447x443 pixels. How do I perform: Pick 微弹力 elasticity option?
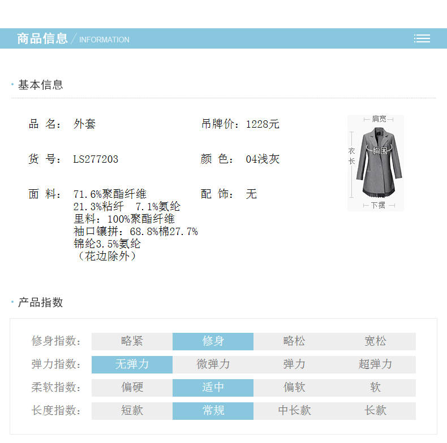click(213, 364)
